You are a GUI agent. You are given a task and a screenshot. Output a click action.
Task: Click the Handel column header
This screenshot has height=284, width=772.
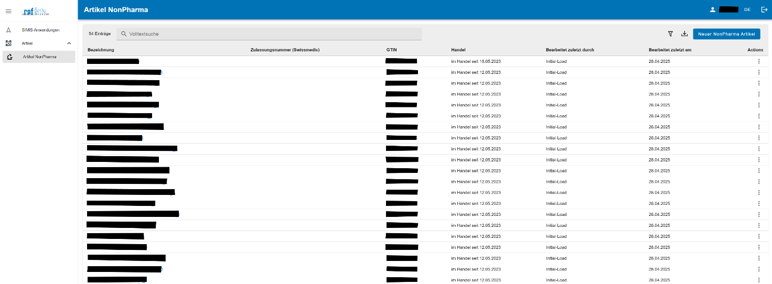tap(458, 50)
